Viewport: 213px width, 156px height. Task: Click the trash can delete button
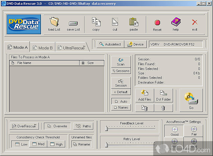pos(163,108)
